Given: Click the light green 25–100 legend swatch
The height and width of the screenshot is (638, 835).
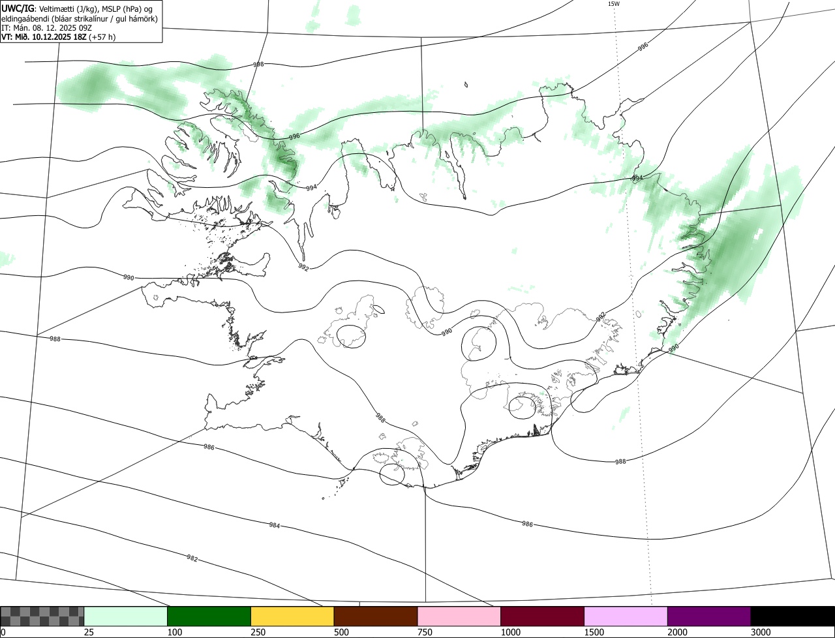Looking at the screenshot, I should coord(126,616).
